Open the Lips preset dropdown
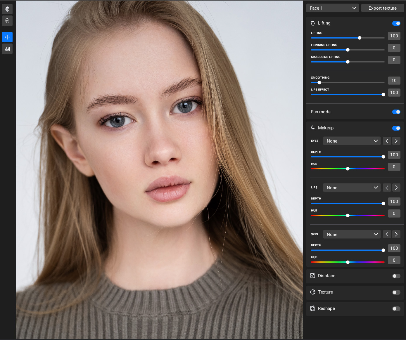Screen dimensions: 406x340 [352, 188]
